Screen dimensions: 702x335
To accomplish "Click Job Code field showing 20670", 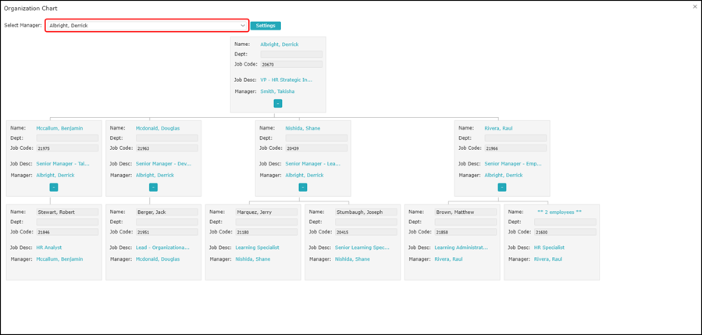I will coord(290,64).
